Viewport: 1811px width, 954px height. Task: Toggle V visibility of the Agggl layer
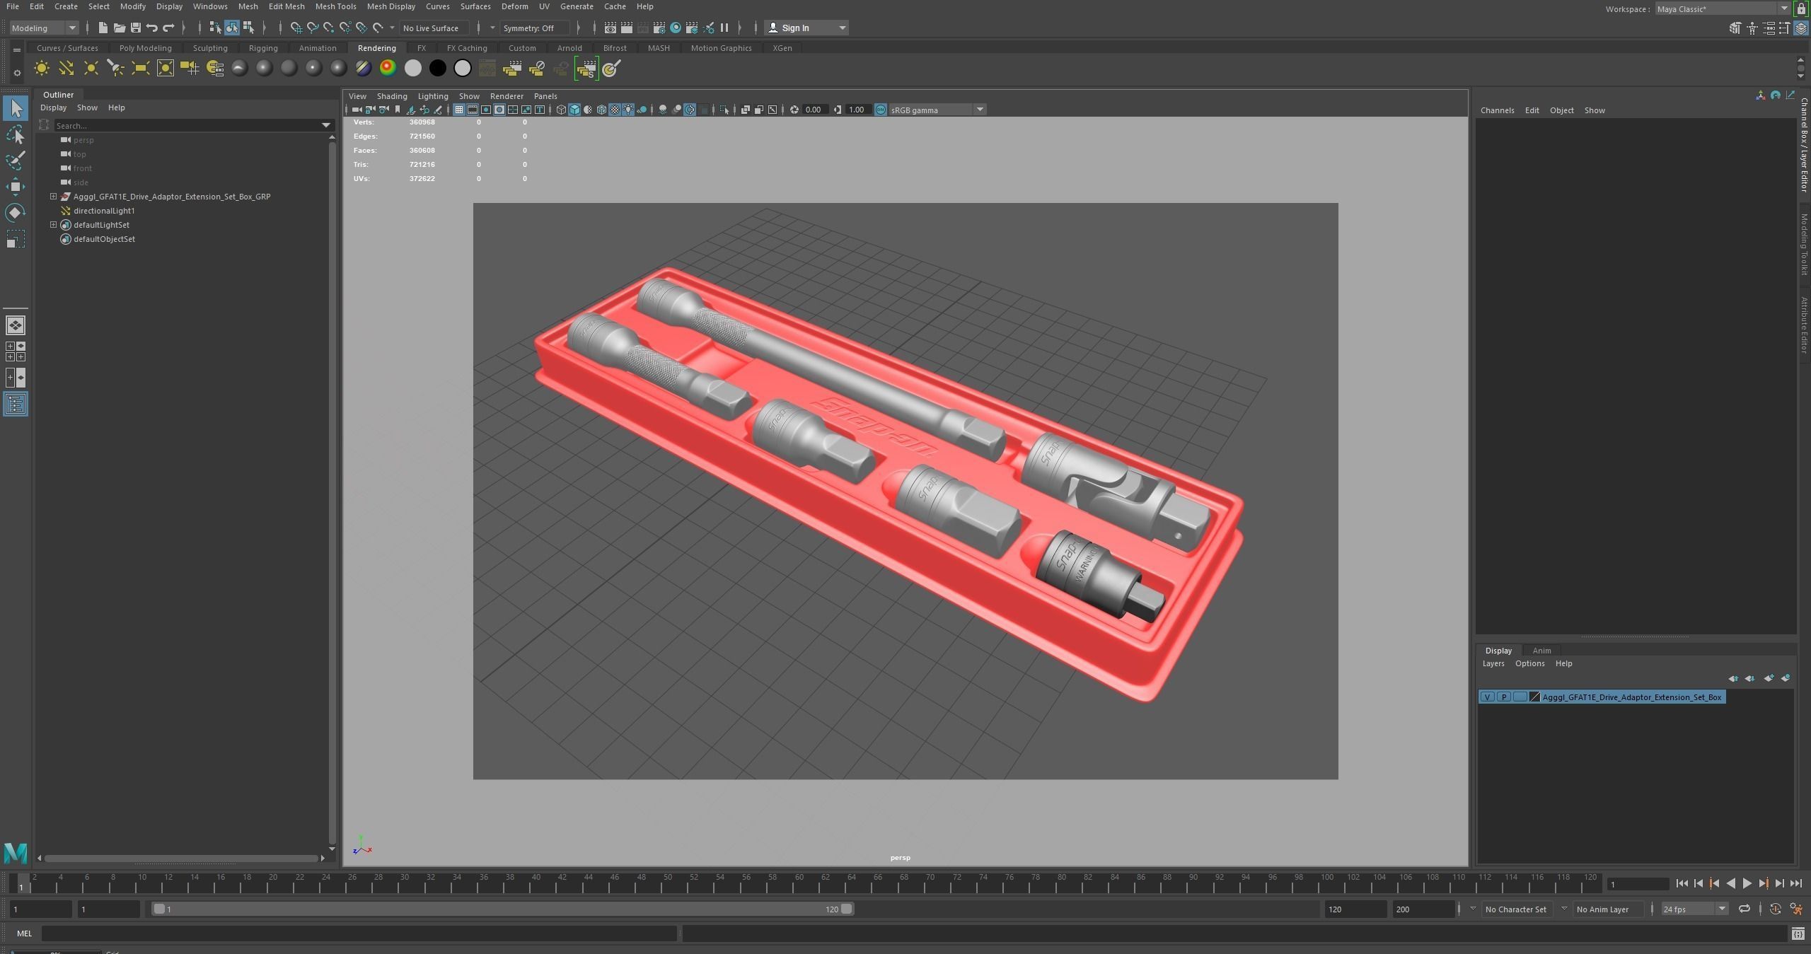[x=1487, y=697]
